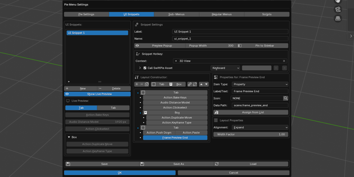The width and height of the screenshot is (354, 177).
Task: Expand the UI Snippets list filter triangle
Action: (69, 82)
